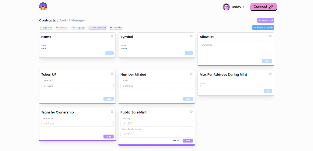This screenshot has width=313, height=151.
Task: Focus the Caller Public Sale Key field
Action: (x=156, y=134)
